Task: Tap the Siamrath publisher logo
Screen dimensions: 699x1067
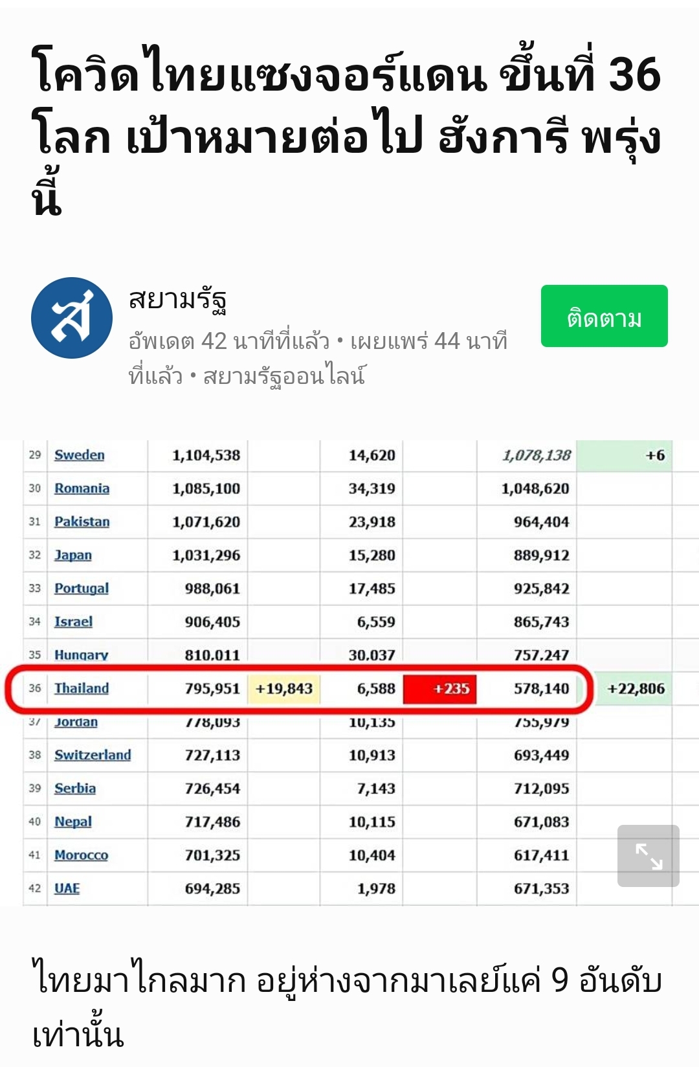Action: (x=72, y=318)
